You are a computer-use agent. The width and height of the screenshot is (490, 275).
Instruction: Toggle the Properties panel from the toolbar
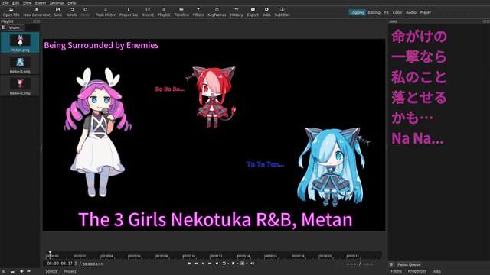(129, 12)
